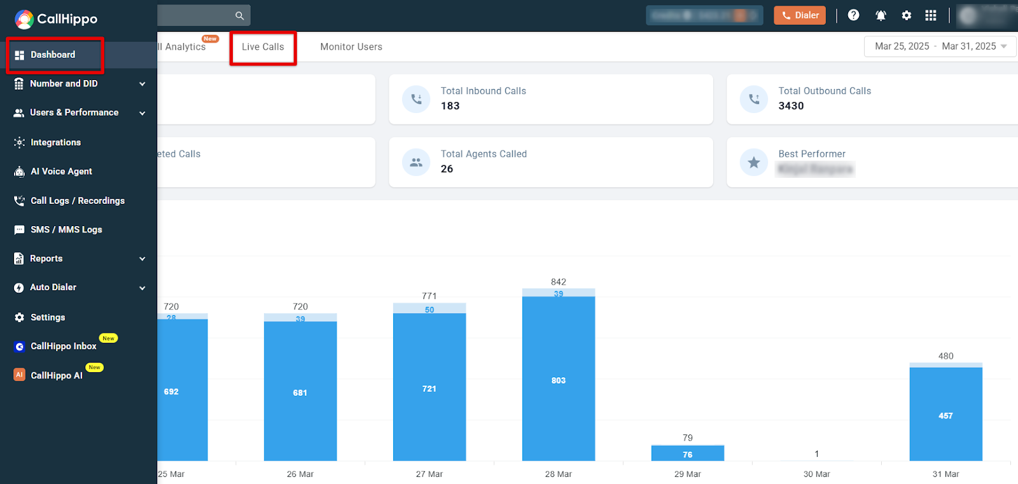1018x484 pixels.
Task: Click the Settings gear in sidebar
Action: pyautogui.click(x=19, y=317)
